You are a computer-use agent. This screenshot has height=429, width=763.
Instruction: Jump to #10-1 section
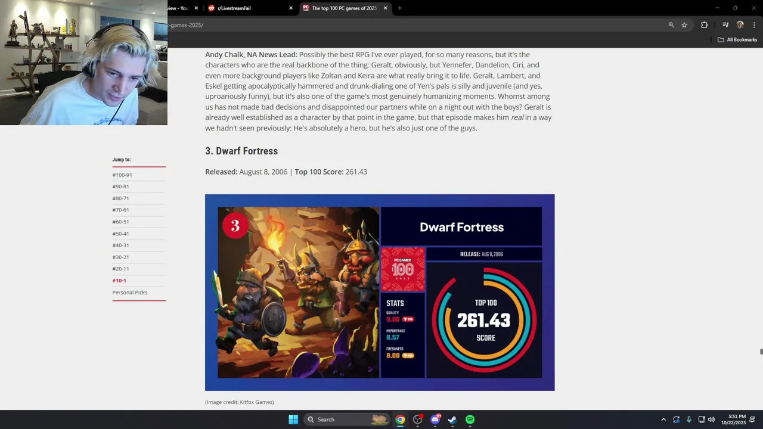click(x=119, y=281)
